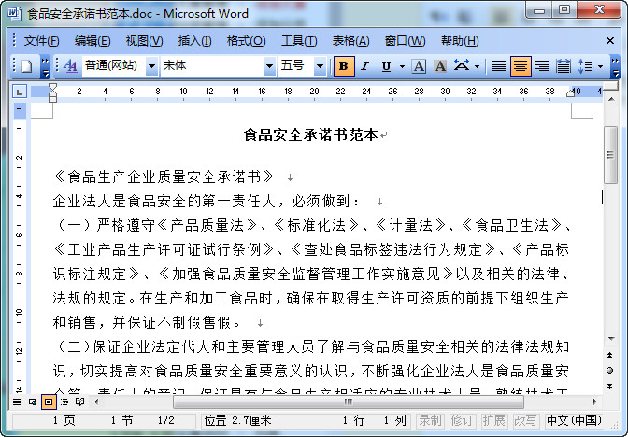Open the 帮助(H) menu
The width and height of the screenshot is (628, 437).
click(x=460, y=41)
